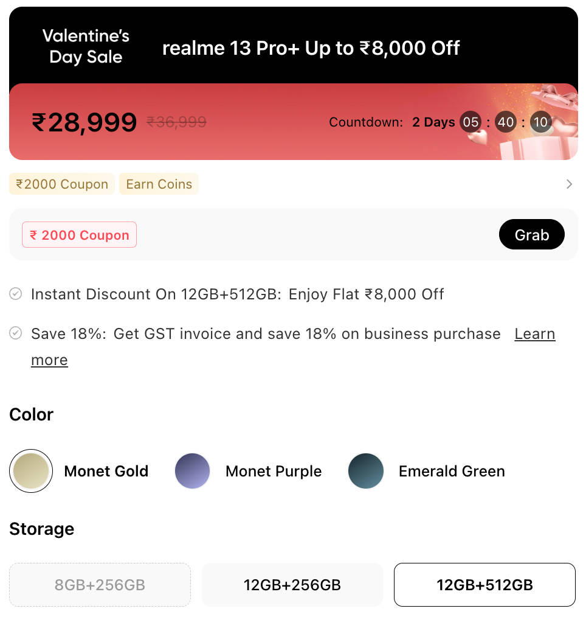586x617 pixels.
Task: Pick the Emerald Green color swatch
Action: (x=366, y=471)
